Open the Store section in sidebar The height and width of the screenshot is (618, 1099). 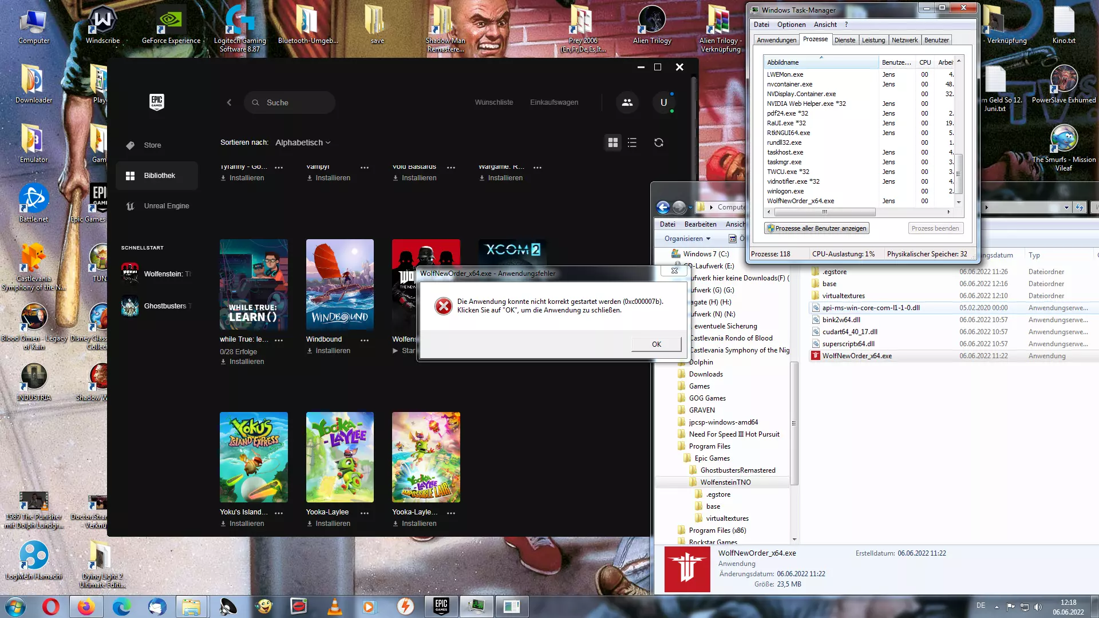(x=156, y=145)
